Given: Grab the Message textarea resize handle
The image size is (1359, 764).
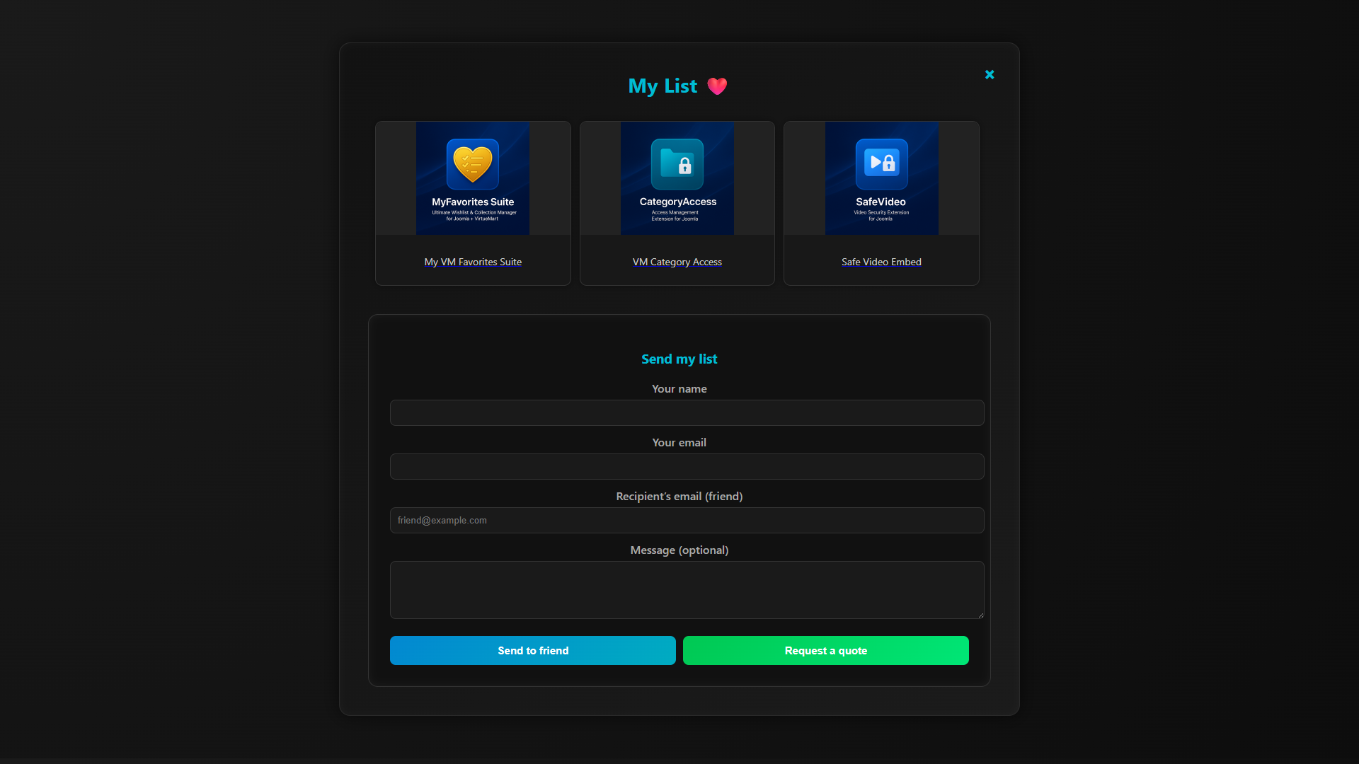Looking at the screenshot, I should coord(980,615).
